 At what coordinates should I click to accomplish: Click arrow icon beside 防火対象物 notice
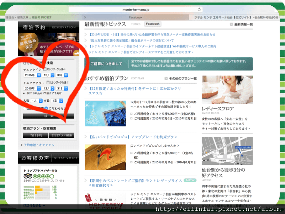[x=86, y=40]
